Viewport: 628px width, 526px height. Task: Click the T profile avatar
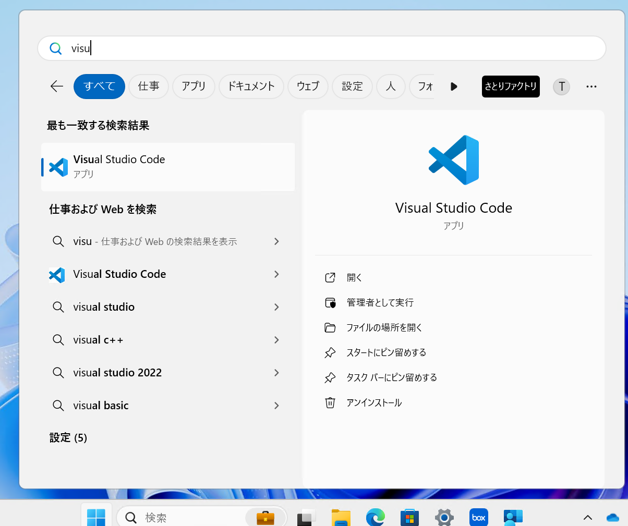562,87
